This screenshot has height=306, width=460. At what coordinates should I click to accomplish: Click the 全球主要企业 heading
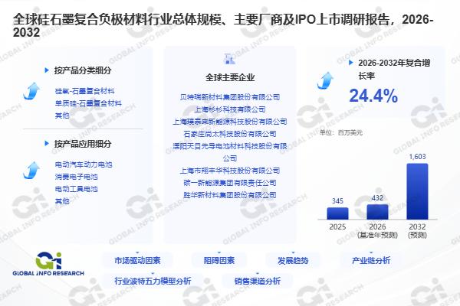coord(230,77)
